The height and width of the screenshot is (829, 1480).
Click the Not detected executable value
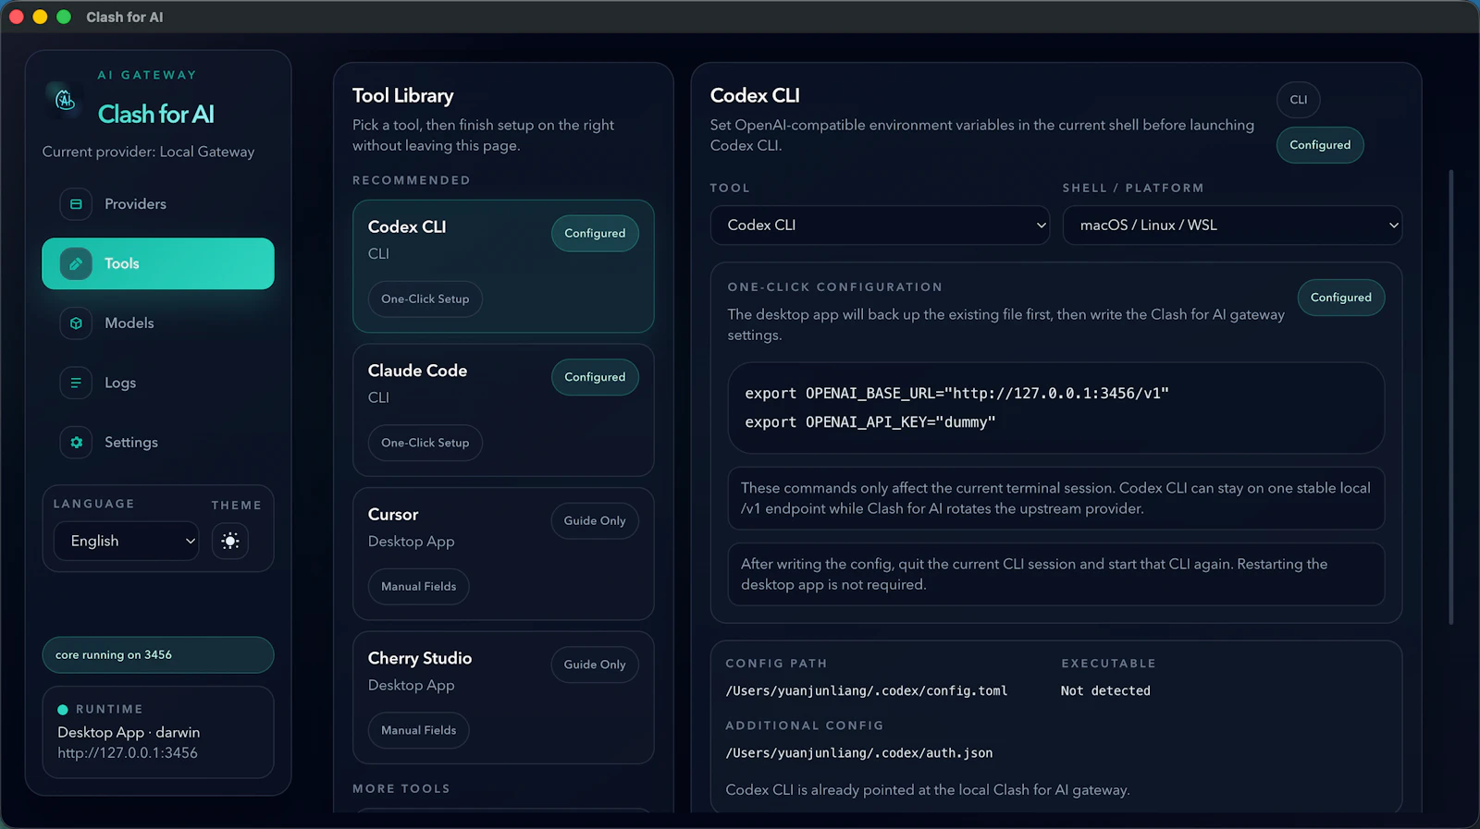tap(1105, 691)
